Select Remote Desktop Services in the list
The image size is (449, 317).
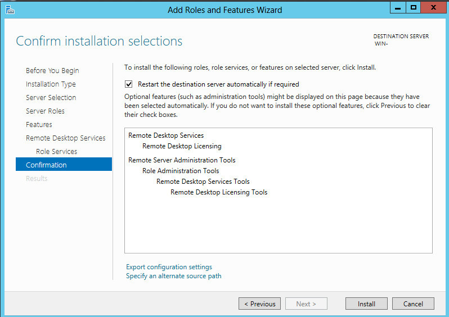[166, 135]
